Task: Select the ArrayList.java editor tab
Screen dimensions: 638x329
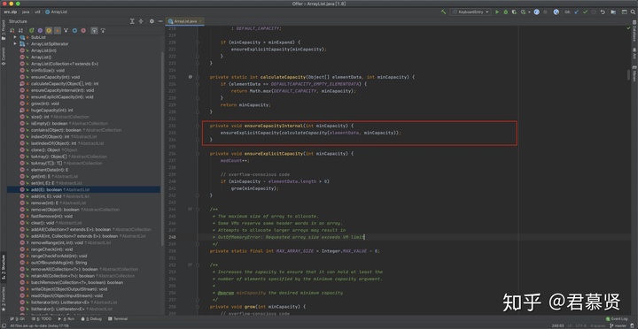Action: click(185, 21)
